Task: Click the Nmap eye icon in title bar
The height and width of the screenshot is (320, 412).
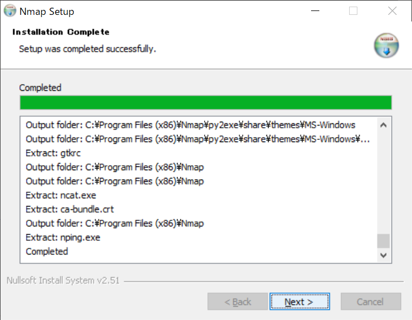Action: 9,11
